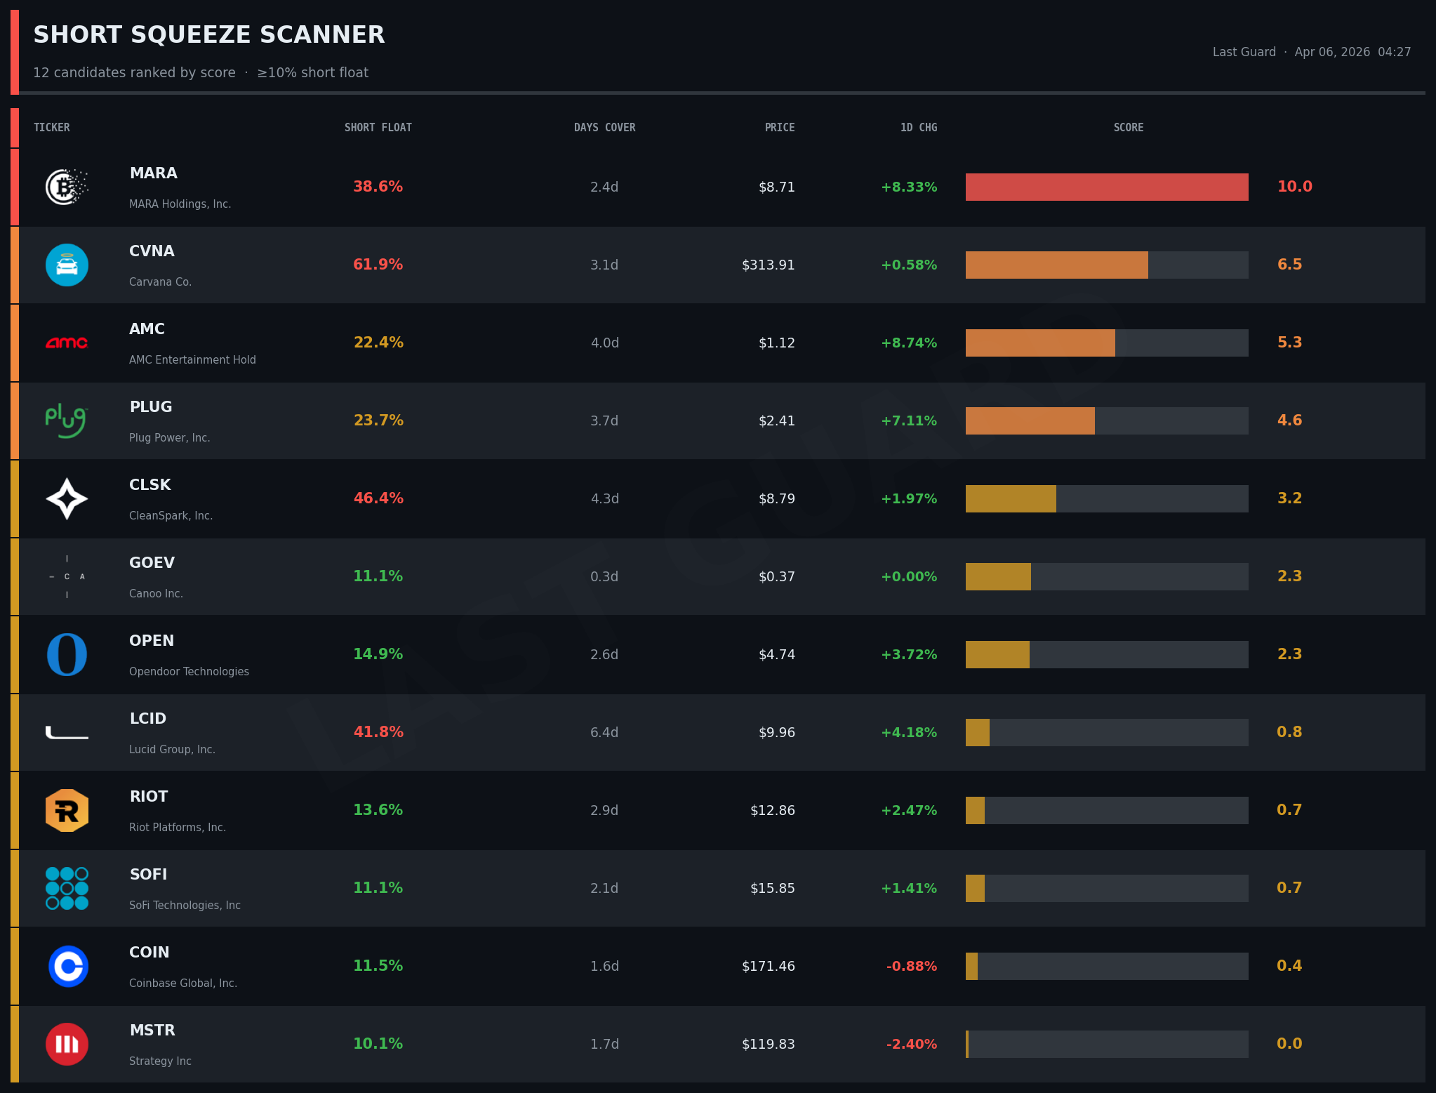Click the CleanSpark star logo
Viewport: 1436px width, 1093px height.
(x=67, y=498)
